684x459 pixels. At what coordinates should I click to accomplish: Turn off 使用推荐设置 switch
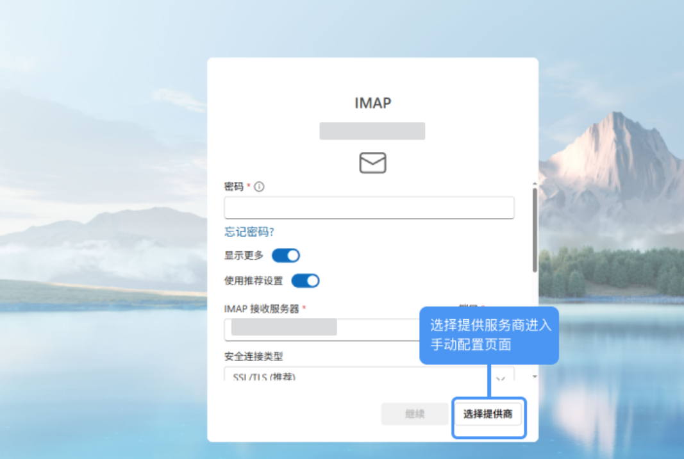click(x=306, y=280)
